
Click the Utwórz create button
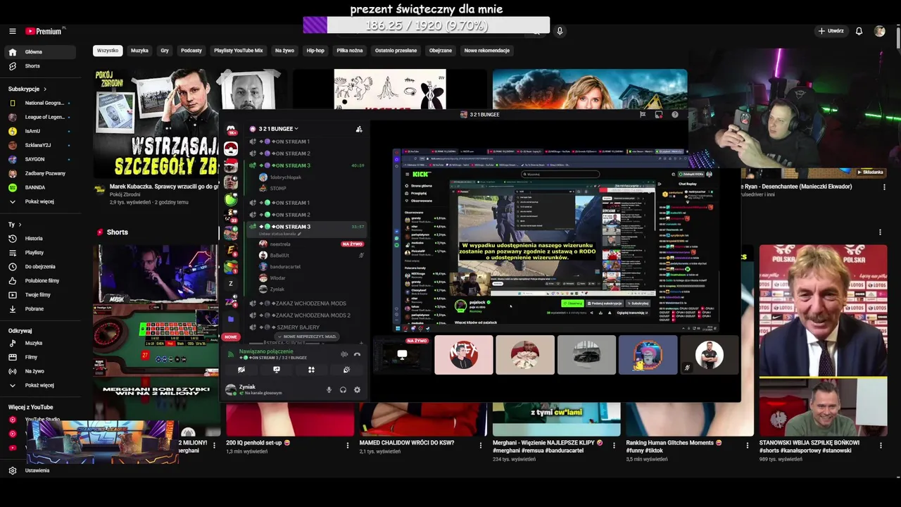pyautogui.click(x=831, y=31)
